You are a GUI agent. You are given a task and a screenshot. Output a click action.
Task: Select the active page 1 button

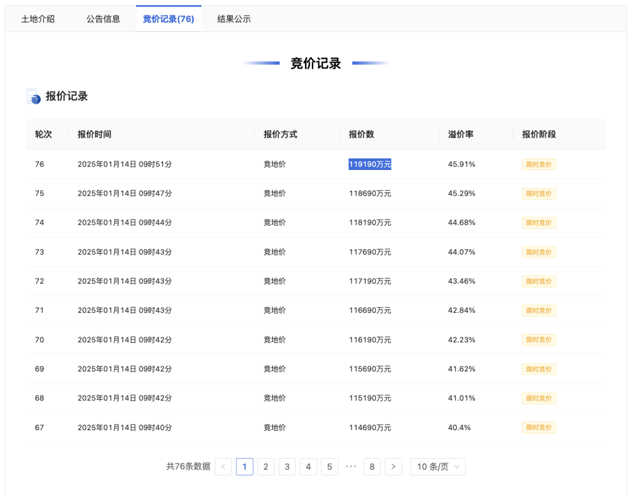pyautogui.click(x=244, y=467)
